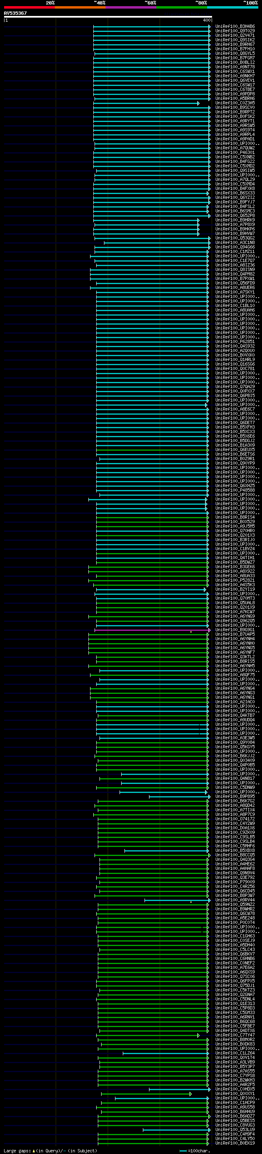Open hit UniRef100_C4LY50

pyautogui.click(x=235, y=1138)
